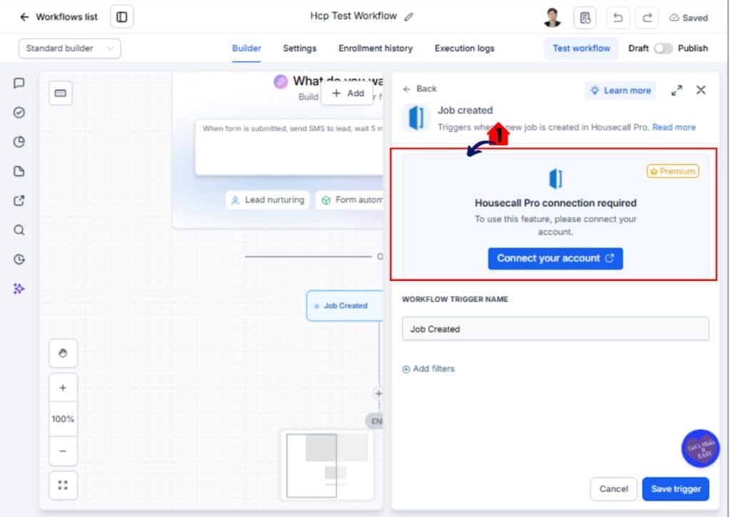This screenshot has width=730, height=517.
Task: Open the history clock sidebar icon
Action: coord(19,260)
